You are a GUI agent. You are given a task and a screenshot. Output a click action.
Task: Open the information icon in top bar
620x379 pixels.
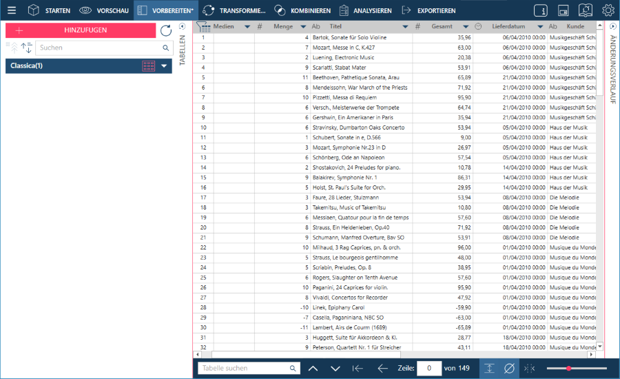[x=541, y=10]
